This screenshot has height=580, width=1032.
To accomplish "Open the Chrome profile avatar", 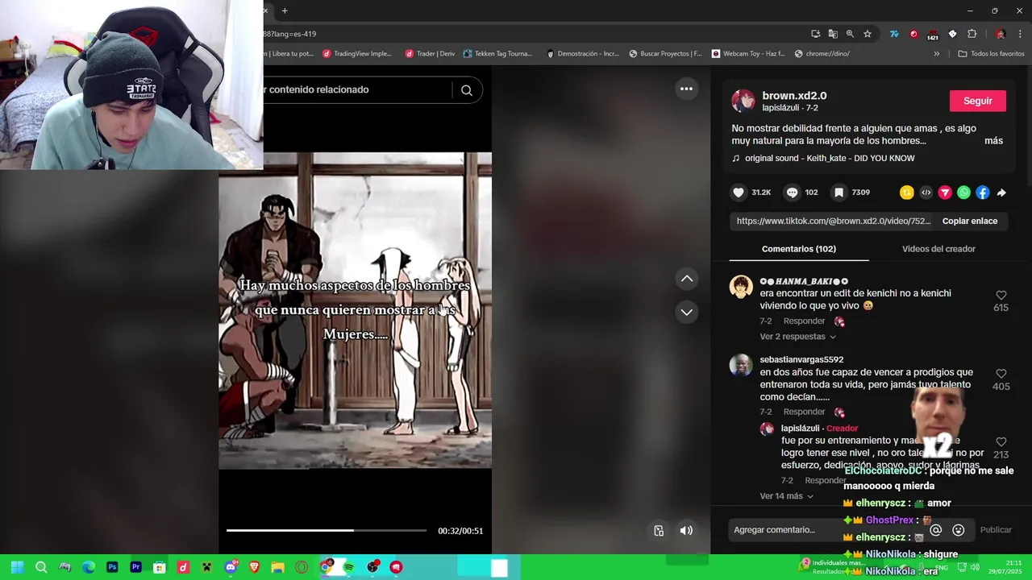I will pyautogui.click(x=1001, y=34).
